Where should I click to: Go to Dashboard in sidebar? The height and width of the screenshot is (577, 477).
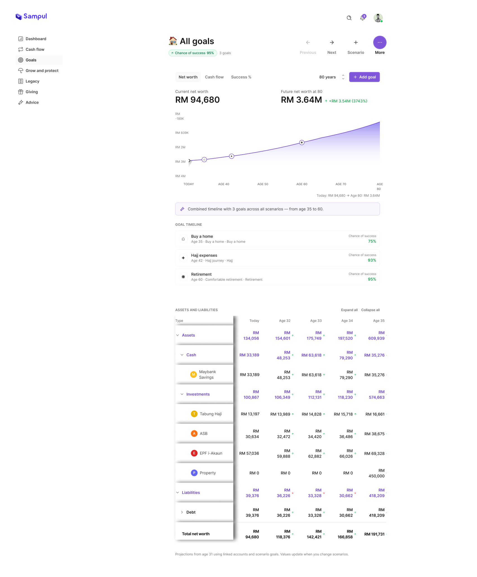39,39
